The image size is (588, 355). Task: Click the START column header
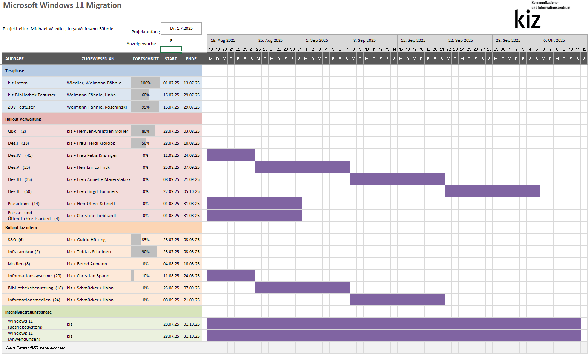click(x=171, y=59)
